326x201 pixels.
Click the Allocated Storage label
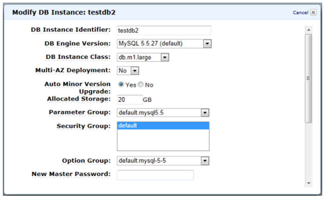[x=79, y=99]
